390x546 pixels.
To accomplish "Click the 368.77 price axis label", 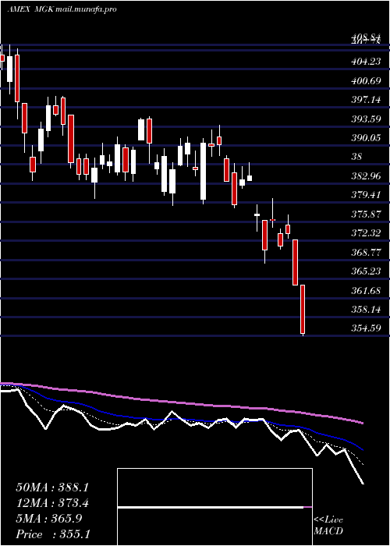I will 366,252.
